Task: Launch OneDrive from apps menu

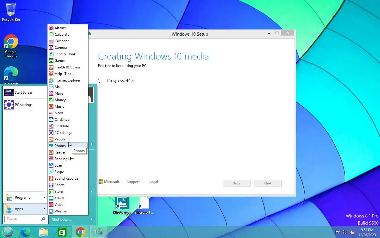Action: click(x=68, y=120)
